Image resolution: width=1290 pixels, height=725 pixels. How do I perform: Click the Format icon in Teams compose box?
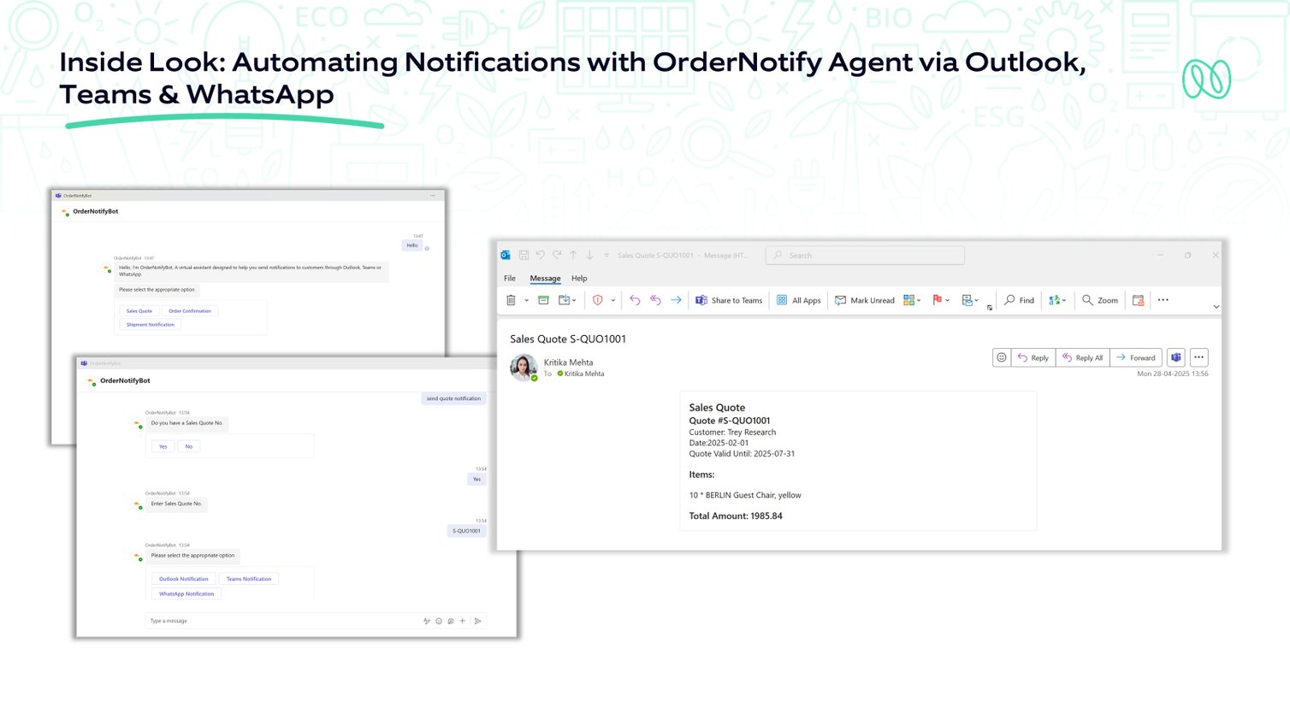pyautogui.click(x=427, y=621)
